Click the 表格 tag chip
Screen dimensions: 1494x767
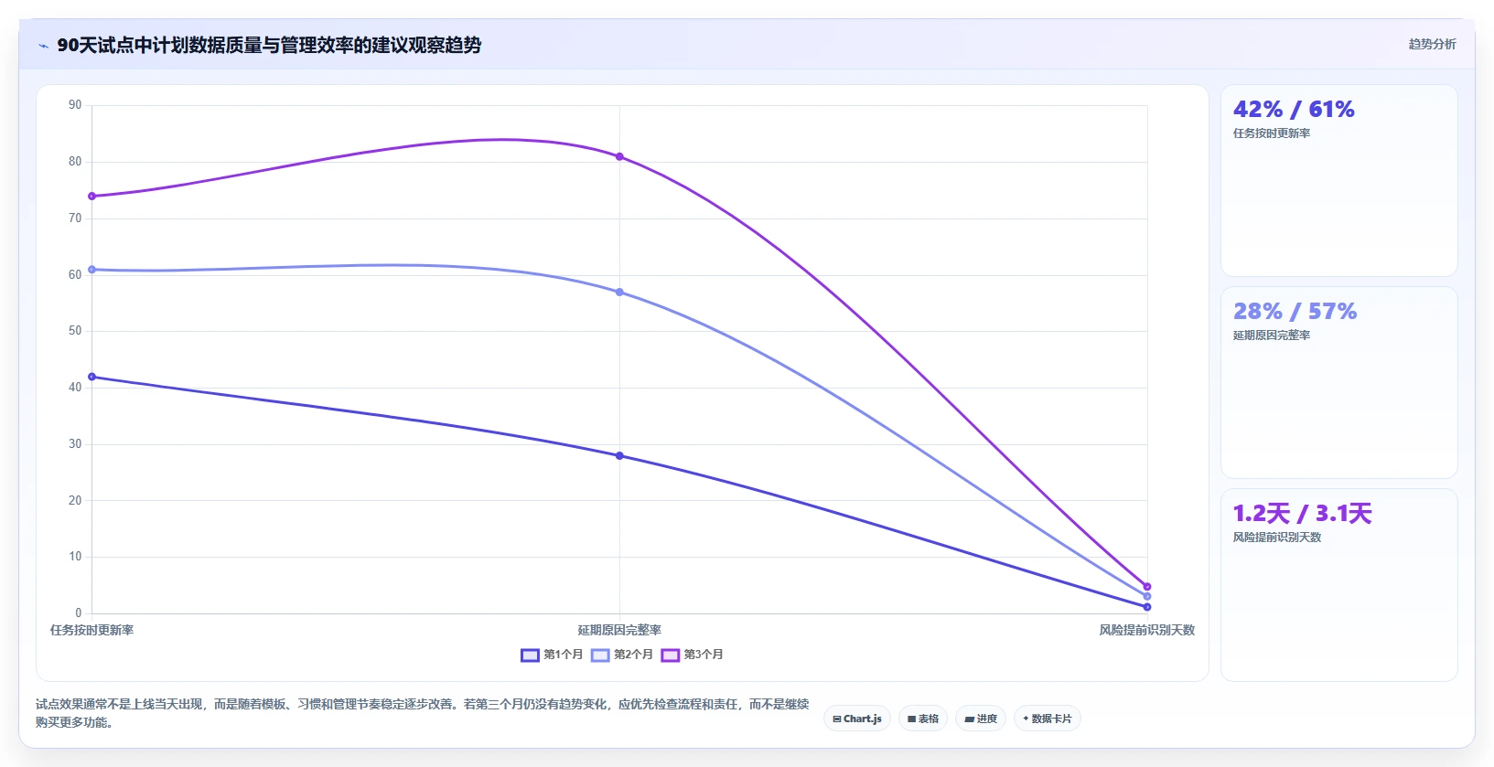(923, 719)
